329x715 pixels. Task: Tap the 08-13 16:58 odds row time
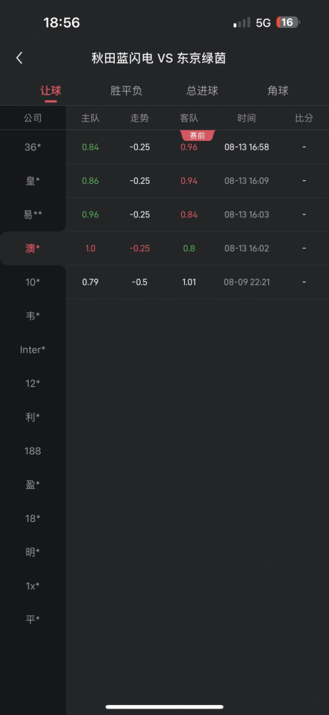click(x=247, y=147)
